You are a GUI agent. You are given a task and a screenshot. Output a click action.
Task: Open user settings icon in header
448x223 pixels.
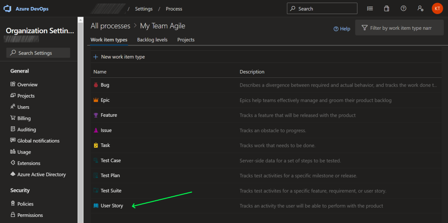pos(420,8)
